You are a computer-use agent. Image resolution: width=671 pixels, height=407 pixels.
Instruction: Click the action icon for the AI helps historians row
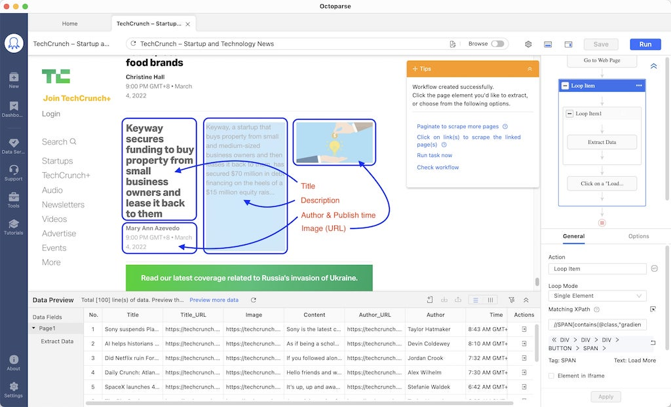(x=524, y=344)
